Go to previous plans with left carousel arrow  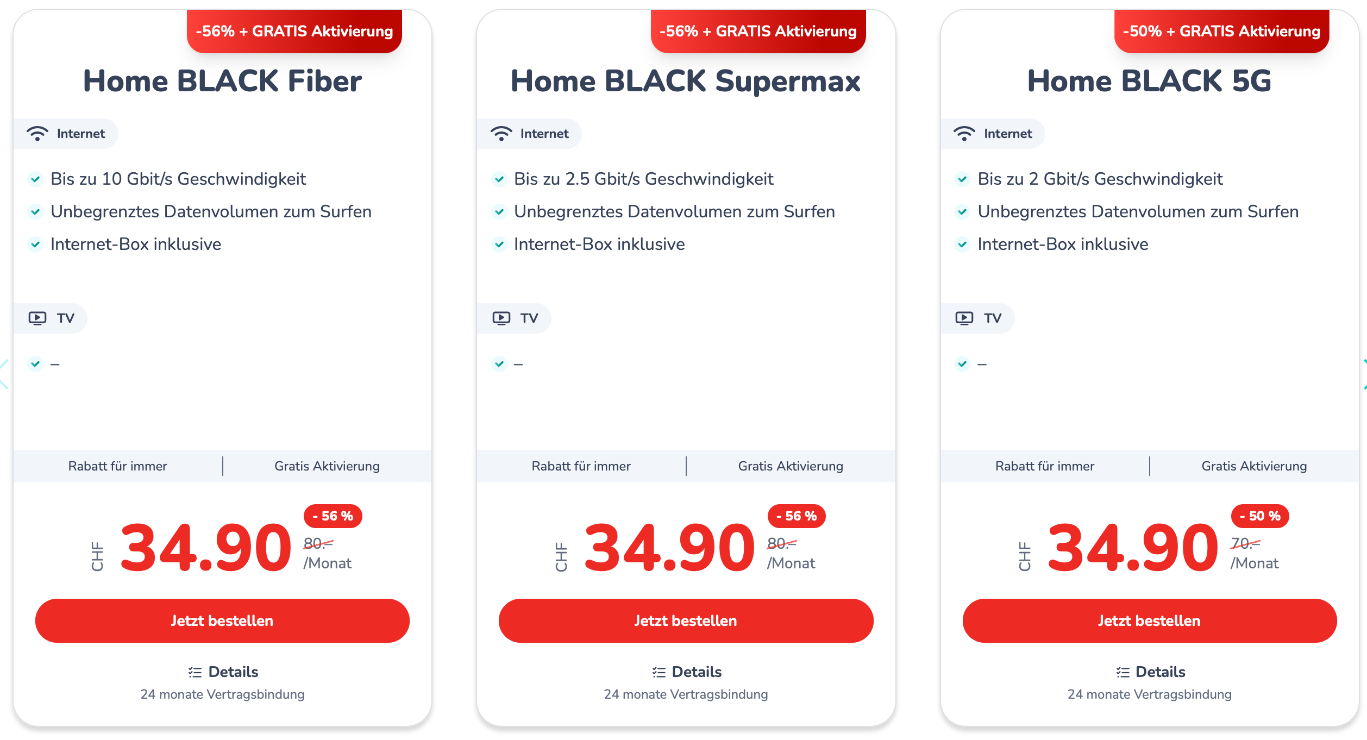(4, 374)
